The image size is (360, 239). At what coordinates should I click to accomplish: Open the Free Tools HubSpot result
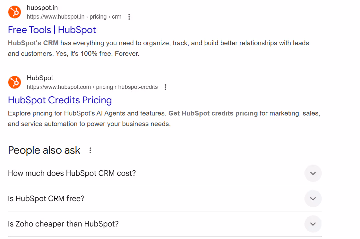tap(52, 30)
